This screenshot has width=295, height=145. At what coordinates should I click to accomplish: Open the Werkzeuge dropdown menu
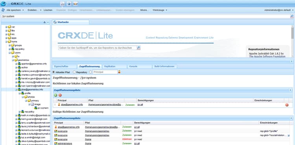coord(160,10)
